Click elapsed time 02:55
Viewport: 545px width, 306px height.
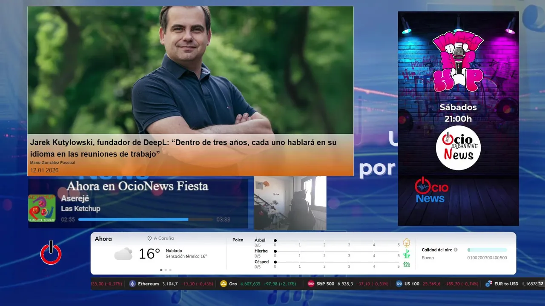point(68,220)
